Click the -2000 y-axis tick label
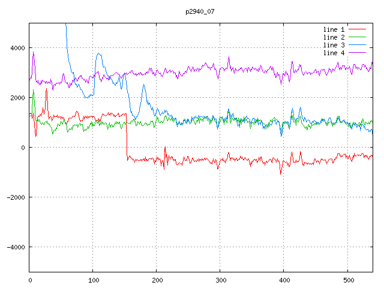The image size is (384, 288). (x=15, y=197)
